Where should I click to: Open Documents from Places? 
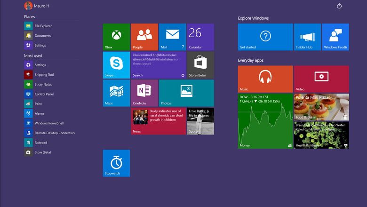point(38,36)
